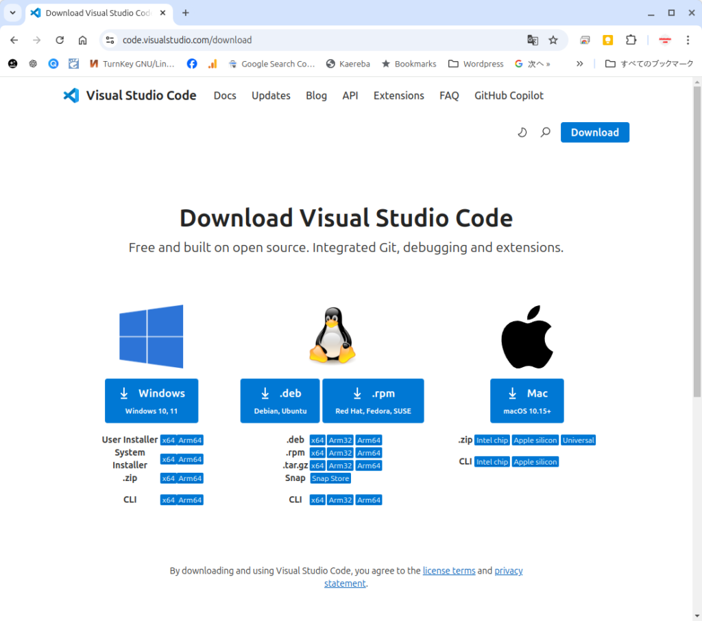Viewport: 702px width, 621px height.
Task: Go to the browser home page icon
Action: click(82, 40)
